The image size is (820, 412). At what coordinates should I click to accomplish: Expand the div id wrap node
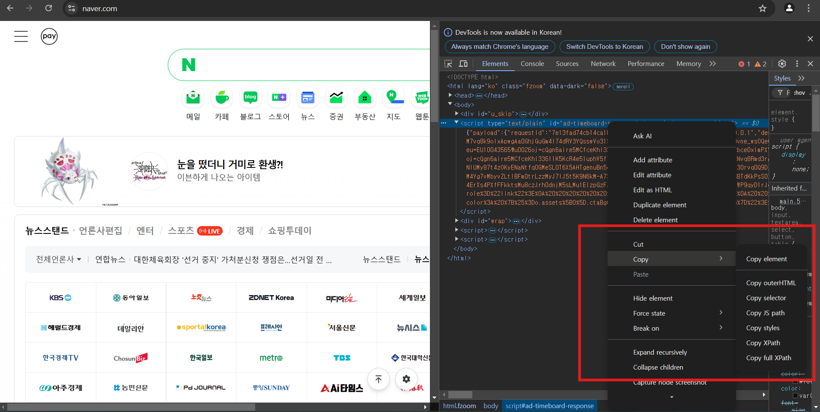(457, 221)
